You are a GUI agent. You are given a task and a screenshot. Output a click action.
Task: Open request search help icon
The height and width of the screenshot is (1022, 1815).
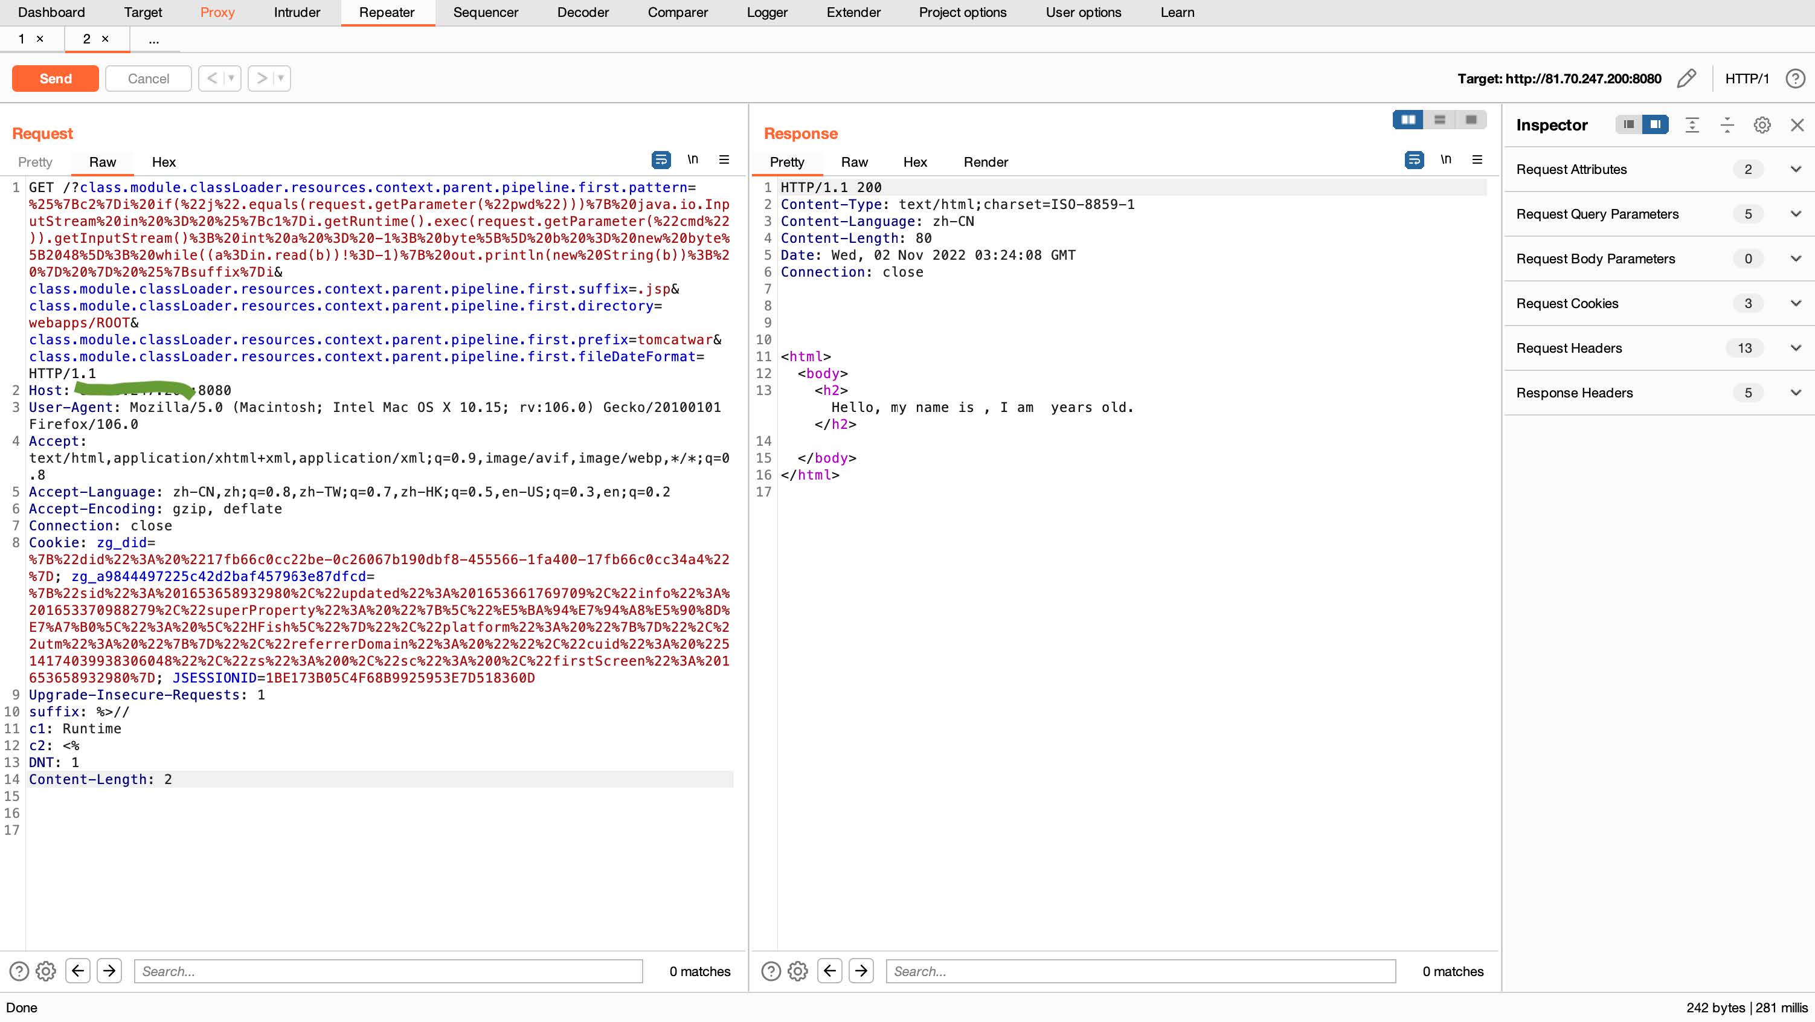[x=19, y=971]
